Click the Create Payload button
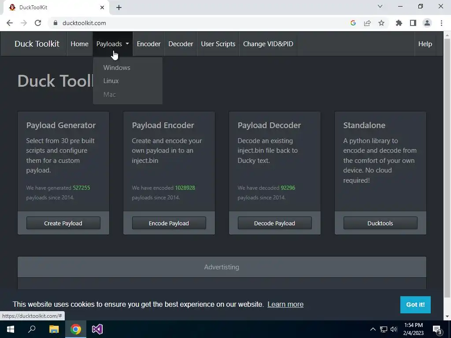The width and height of the screenshot is (451, 338). click(63, 223)
